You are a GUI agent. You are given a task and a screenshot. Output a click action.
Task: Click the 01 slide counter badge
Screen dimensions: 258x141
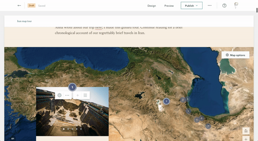(x=13, y=139)
